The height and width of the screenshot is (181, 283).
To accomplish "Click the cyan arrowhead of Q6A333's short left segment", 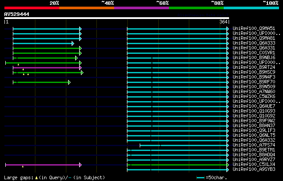I will click(x=73, y=43).
